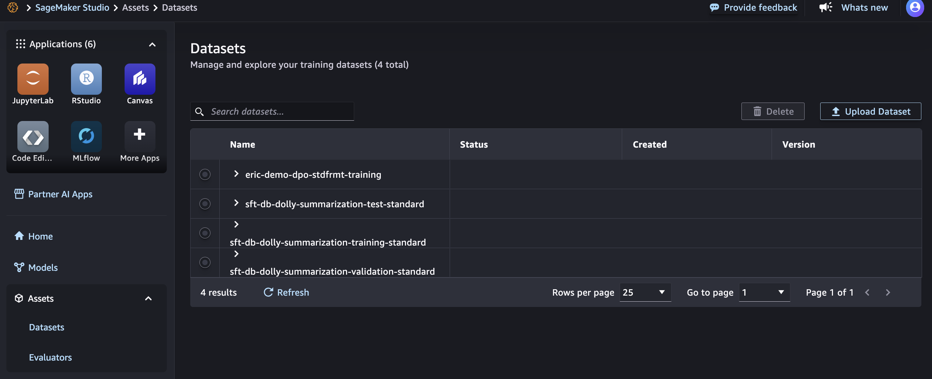Image resolution: width=932 pixels, height=379 pixels.
Task: Open the Go to page dropdown
Action: [764, 292]
